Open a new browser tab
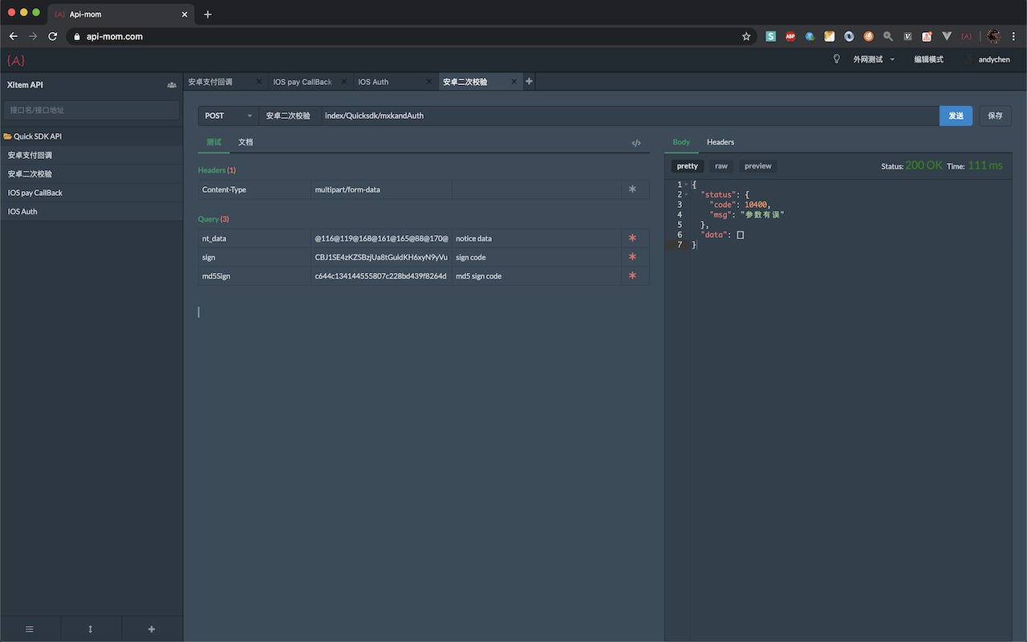The width and height of the screenshot is (1027, 642). 208,14
